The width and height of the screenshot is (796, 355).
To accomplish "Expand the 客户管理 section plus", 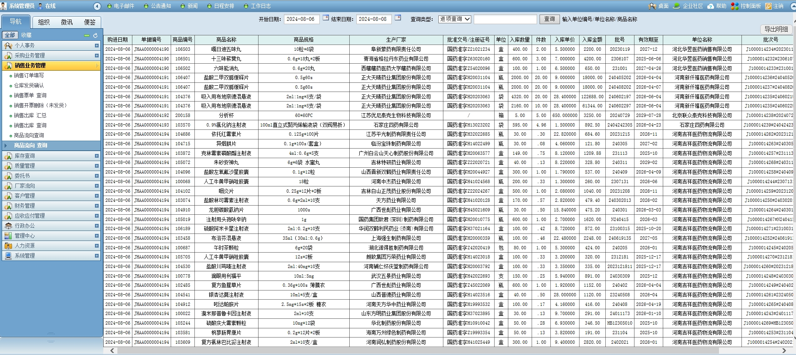I will point(97,196).
